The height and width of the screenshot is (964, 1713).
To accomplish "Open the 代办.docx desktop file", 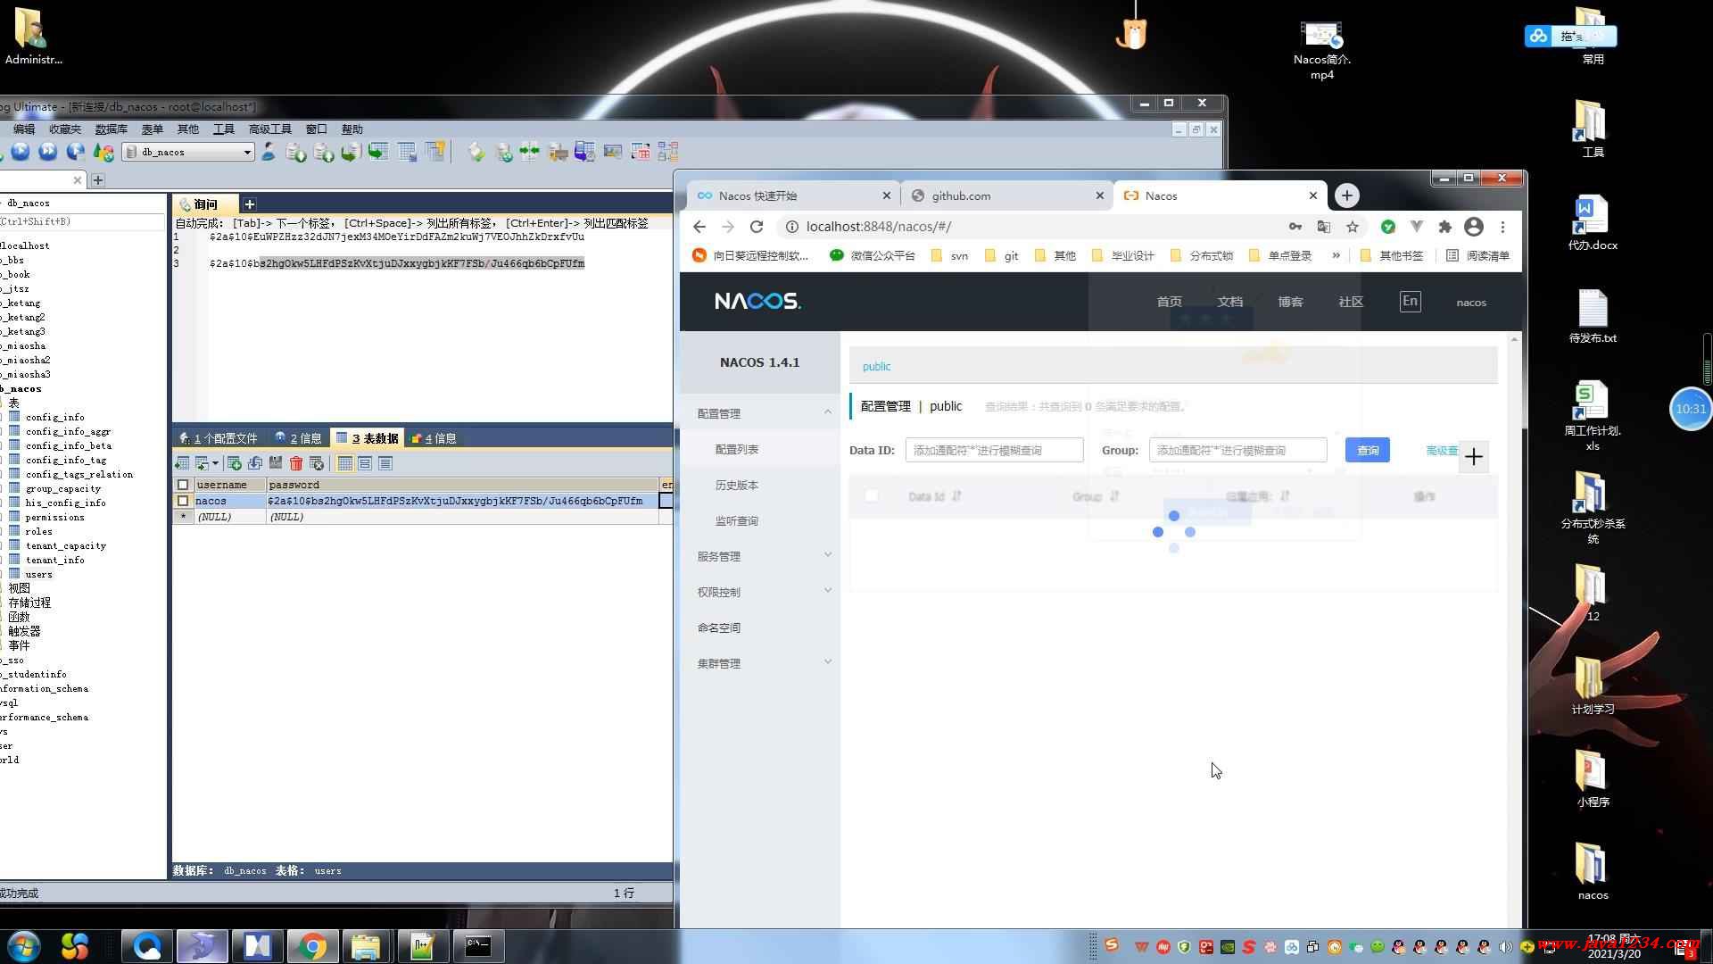I will click(x=1593, y=223).
